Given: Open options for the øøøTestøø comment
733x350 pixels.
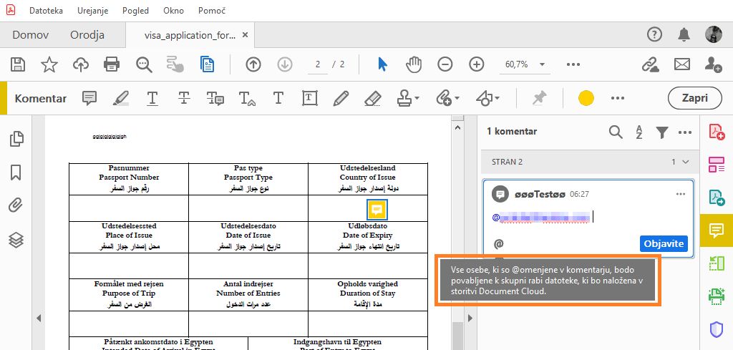Looking at the screenshot, I should click(x=681, y=194).
